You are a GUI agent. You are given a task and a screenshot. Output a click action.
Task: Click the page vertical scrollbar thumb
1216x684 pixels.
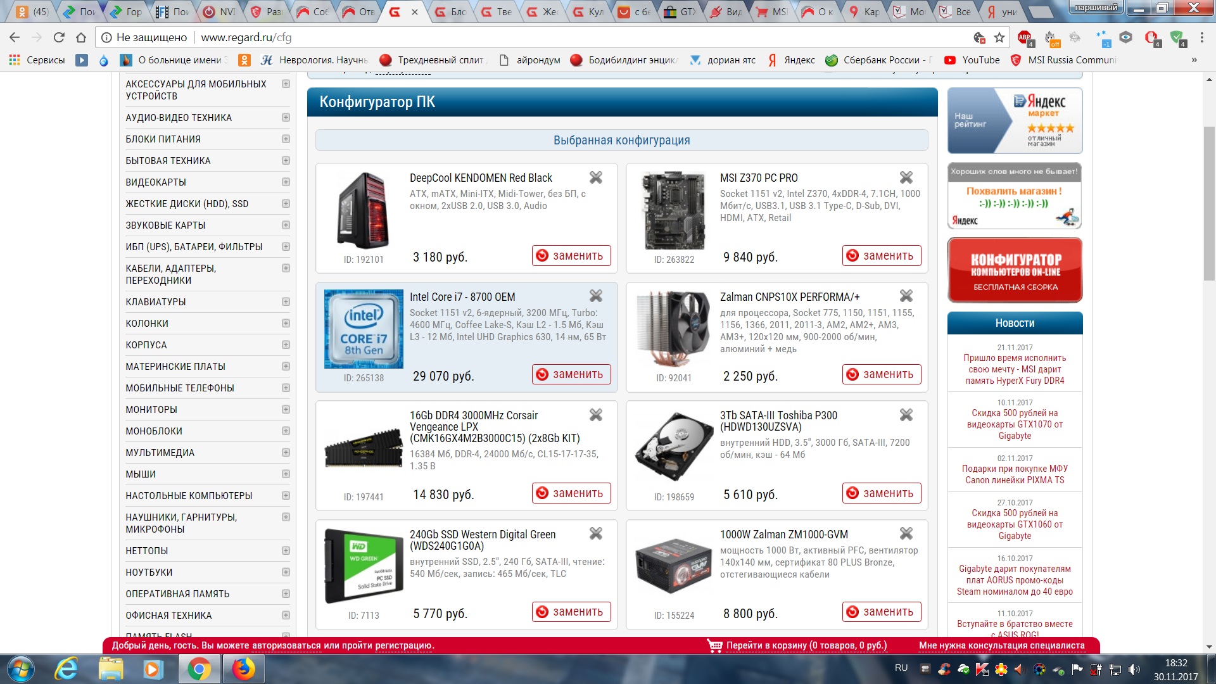pos(1209,203)
